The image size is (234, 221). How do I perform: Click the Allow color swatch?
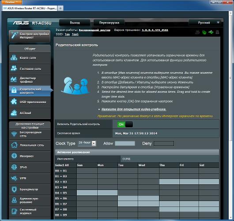pyautogui.click(x=125, y=144)
